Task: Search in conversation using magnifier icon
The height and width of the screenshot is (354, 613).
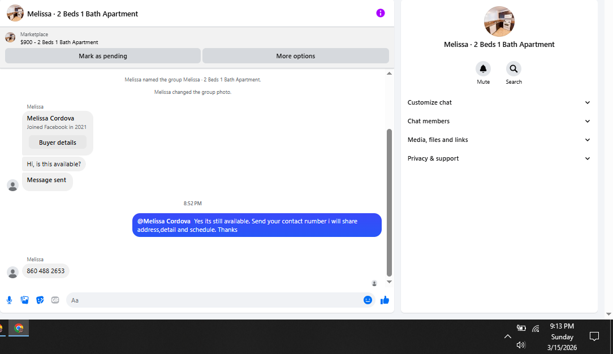Action: 513,69
